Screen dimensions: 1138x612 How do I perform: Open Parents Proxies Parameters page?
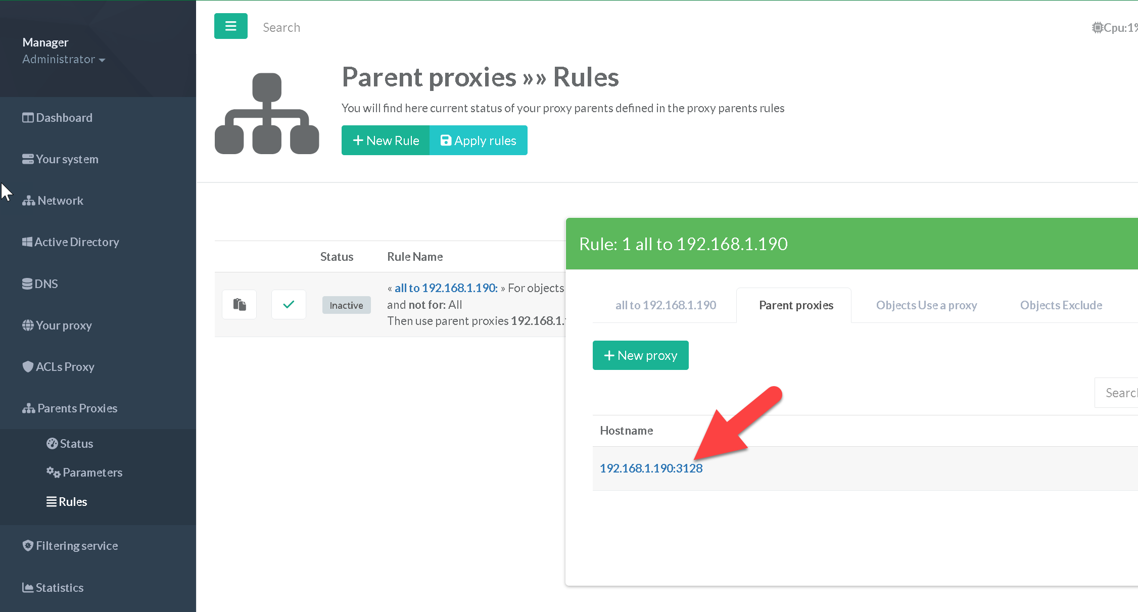tap(85, 473)
